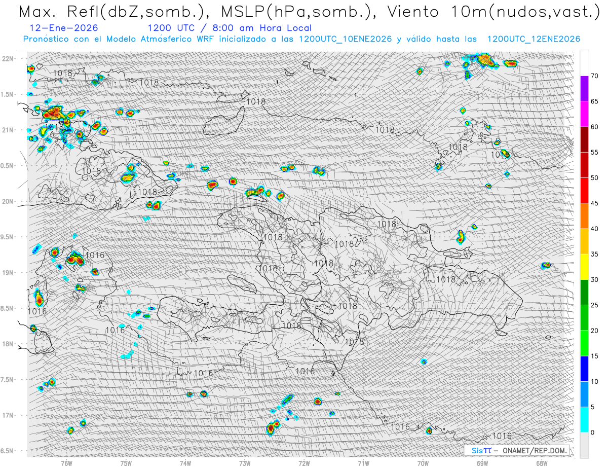
Task: Click the '18N' latitude axis label
Action: pyautogui.click(x=9, y=344)
